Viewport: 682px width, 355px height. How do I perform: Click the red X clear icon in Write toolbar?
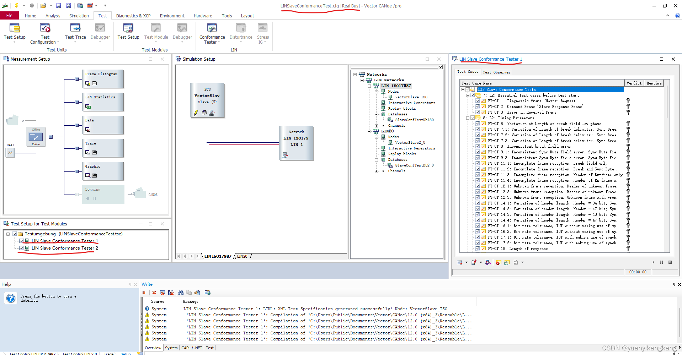click(154, 293)
